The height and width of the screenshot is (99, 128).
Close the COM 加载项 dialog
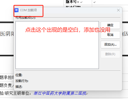[x=118, y=10]
